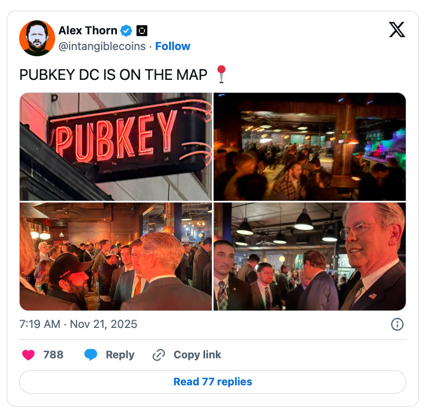This screenshot has width=426, height=414.
Task: Click the Copy link text
Action: 197,355
